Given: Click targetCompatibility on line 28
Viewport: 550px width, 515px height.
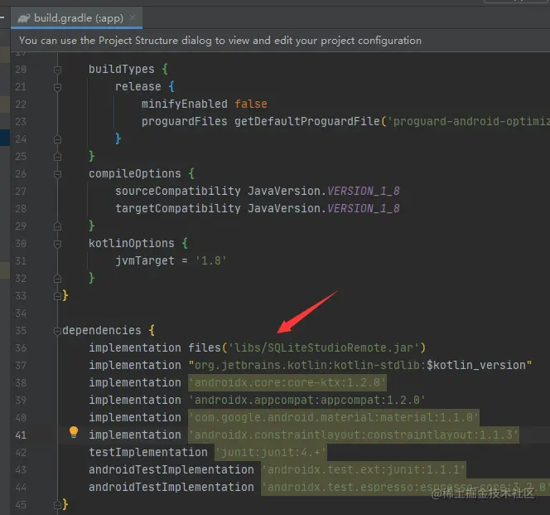Looking at the screenshot, I should click(178, 208).
